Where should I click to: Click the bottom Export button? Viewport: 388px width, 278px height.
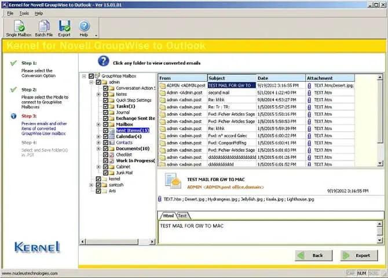[359, 255]
